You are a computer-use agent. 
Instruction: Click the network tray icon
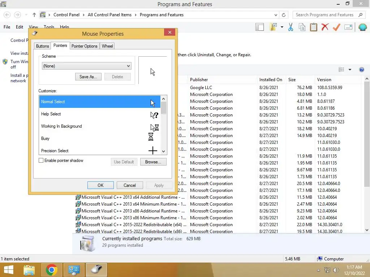[327, 270]
